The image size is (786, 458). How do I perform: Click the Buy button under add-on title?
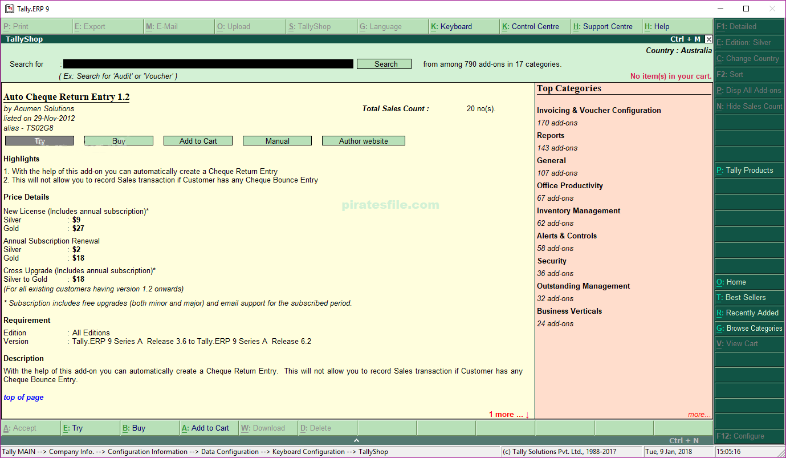click(x=119, y=141)
